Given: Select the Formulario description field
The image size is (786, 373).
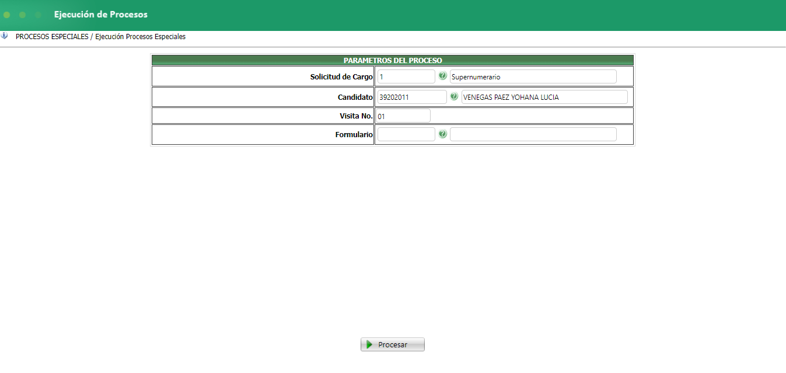Looking at the screenshot, I should click(x=533, y=134).
